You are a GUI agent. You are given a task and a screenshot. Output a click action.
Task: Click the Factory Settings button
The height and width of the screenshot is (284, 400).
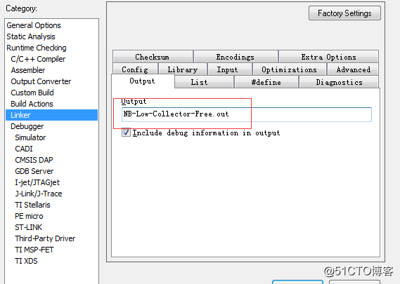point(344,13)
